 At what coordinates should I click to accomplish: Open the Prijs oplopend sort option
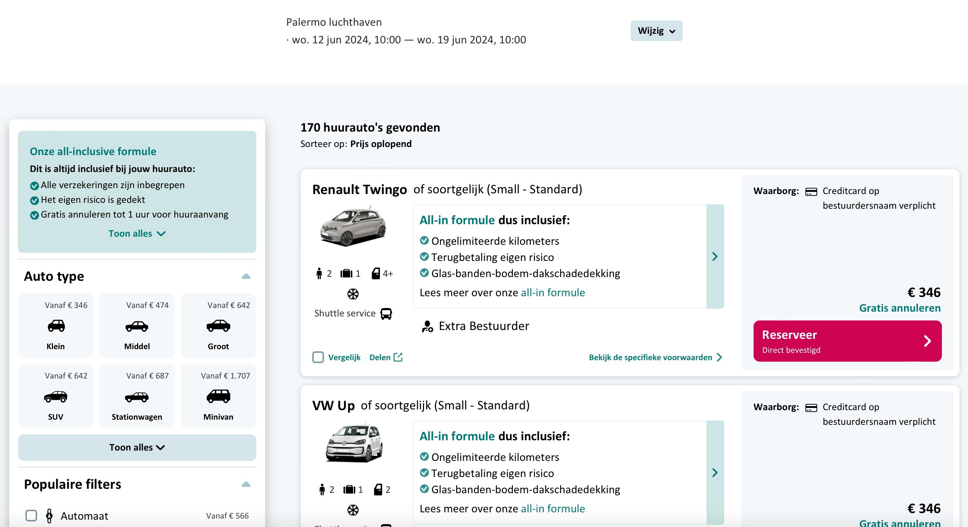381,144
